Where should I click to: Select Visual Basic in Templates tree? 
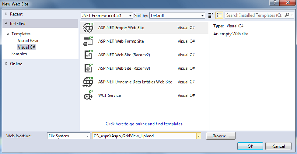coord(29,40)
